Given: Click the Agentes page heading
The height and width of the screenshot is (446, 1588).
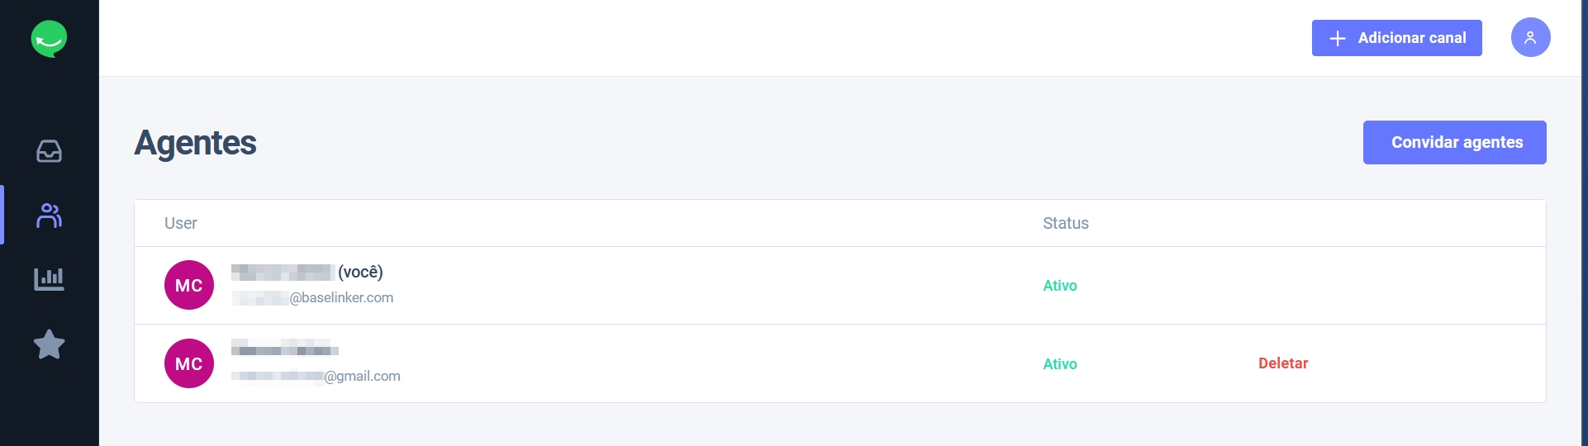Looking at the screenshot, I should (195, 143).
